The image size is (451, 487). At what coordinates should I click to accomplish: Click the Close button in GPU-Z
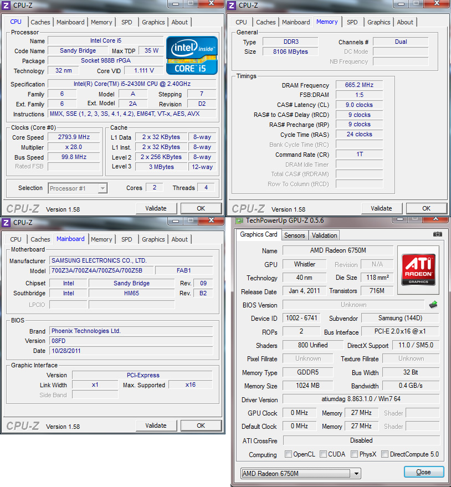pyautogui.click(x=424, y=472)
